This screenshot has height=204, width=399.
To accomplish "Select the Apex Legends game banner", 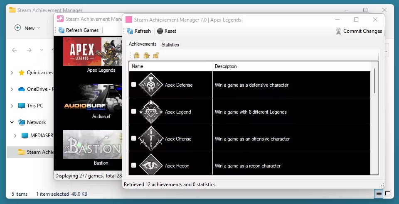I will click(93, 51).
